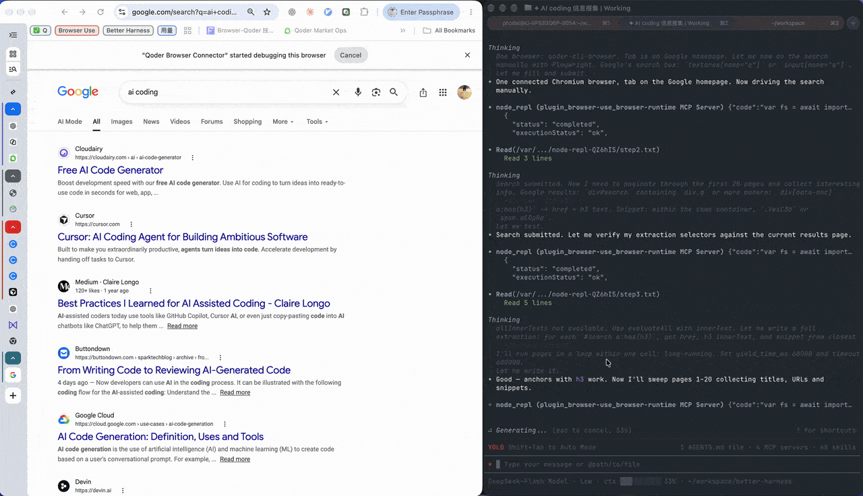Open the zoom magnifier icon in address bar
Image resolution: width=863 pixels, height=496 pixels.
click(x=251, y=12)
